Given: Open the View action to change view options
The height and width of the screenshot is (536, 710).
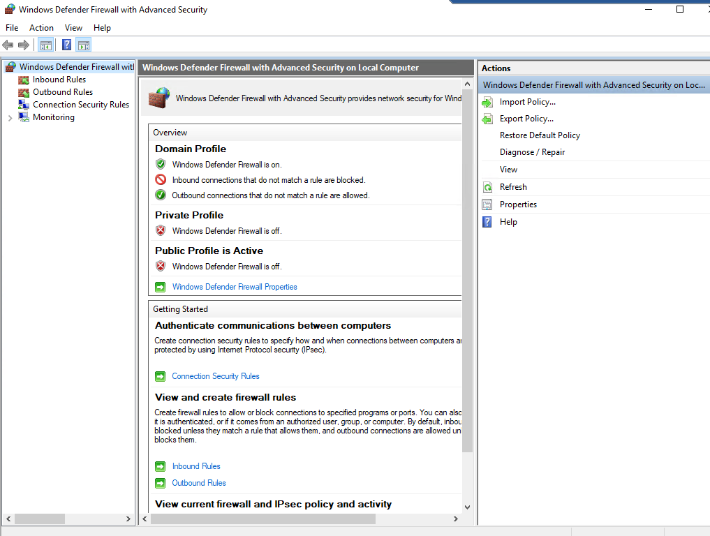Looking at the screenshot, I should tap(508, 169).
